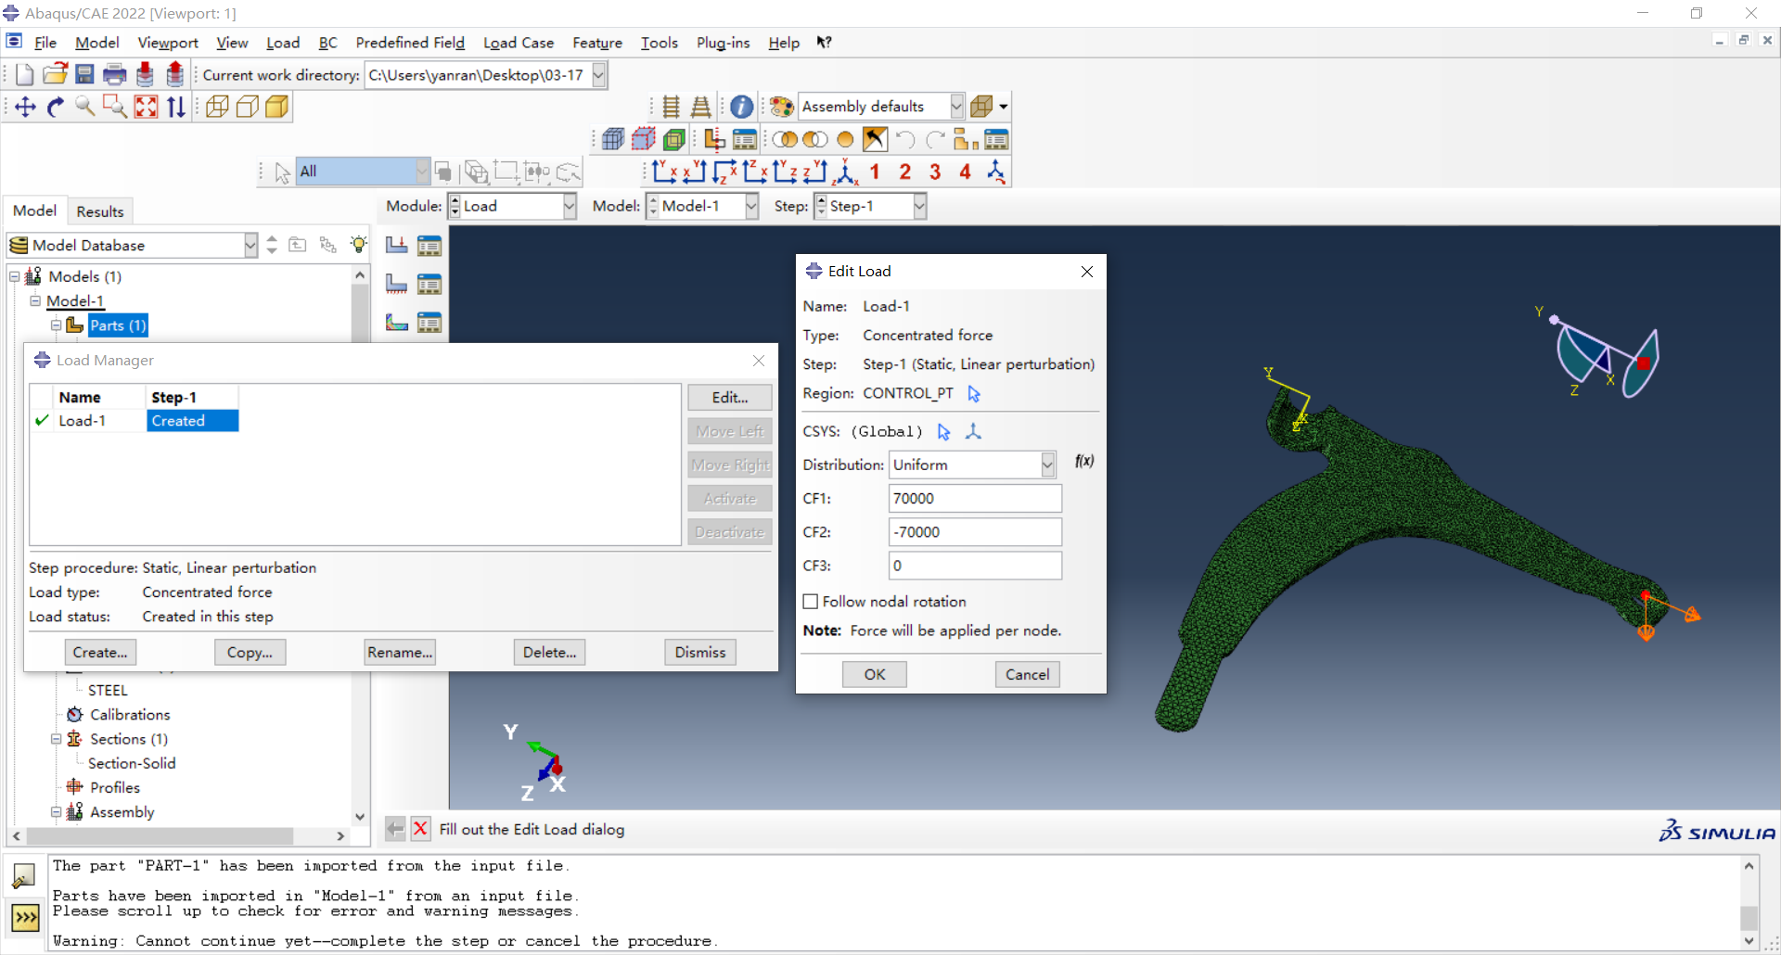The image size is (1781, 955).
Task: Enable Follow nodal rotation checkbox
Action: (x=811, y=602)
